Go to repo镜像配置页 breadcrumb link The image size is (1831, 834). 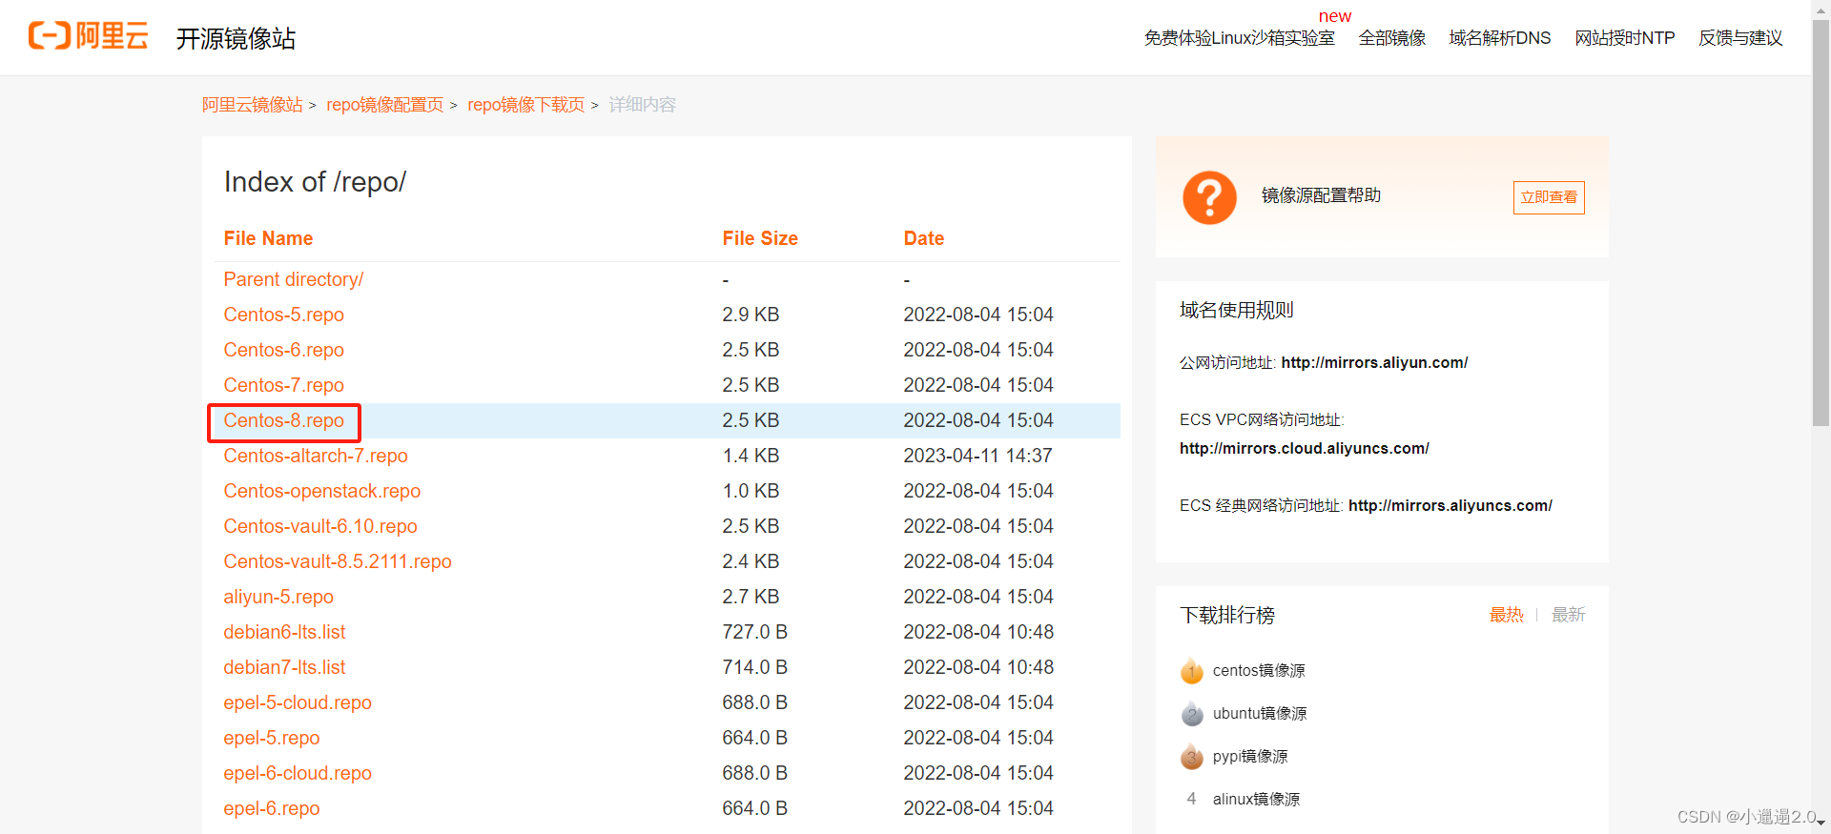[385, 105]
